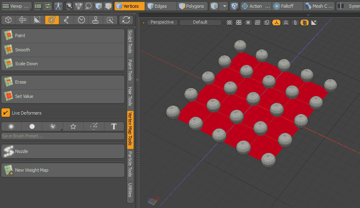Click the refresh arrows button
The height and width of the screenshot is (208, 360).
(126, 20)
